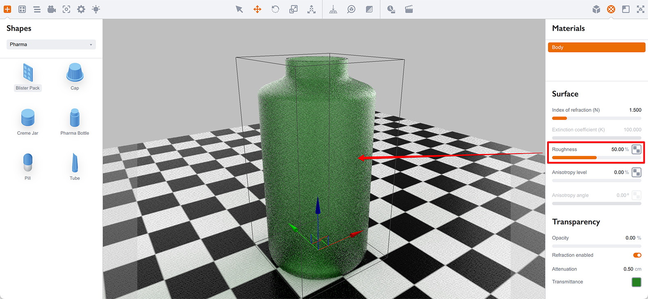648x299 pixels.
Task: Click the Index of refraction slider
Action: tap(596, 118)
